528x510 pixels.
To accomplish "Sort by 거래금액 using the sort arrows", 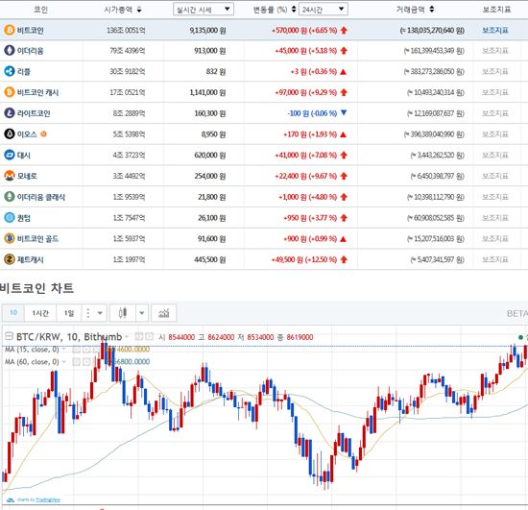I will (x=432, y=10).
